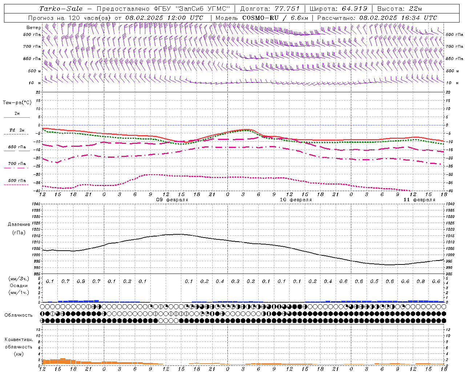Click the 'Давление' pressure panel label

19,225
